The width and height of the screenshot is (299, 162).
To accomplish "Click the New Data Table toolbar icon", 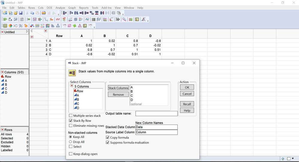I will point(5,13).
